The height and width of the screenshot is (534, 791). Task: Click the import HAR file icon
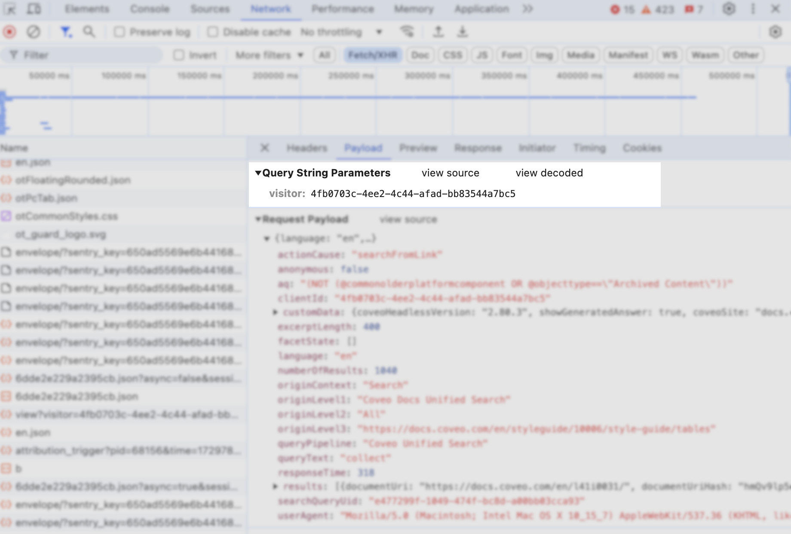(438, 31)
